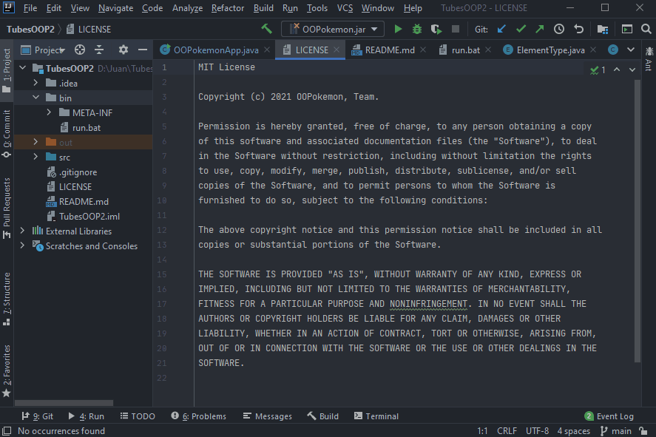Start debugging with the bug icon

[416, 29]
